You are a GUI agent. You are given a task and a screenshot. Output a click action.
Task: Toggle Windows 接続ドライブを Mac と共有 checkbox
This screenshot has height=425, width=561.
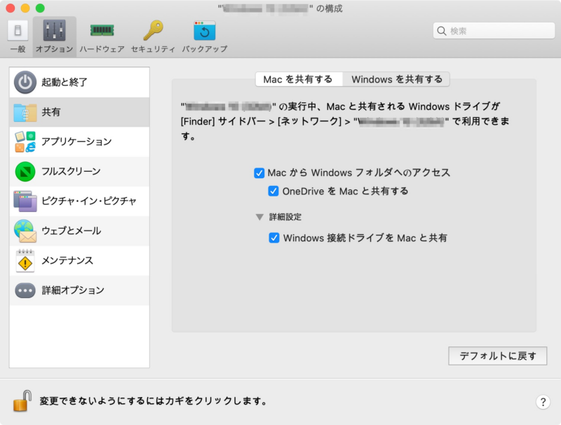pyautogui.click(x=274, y=238)
